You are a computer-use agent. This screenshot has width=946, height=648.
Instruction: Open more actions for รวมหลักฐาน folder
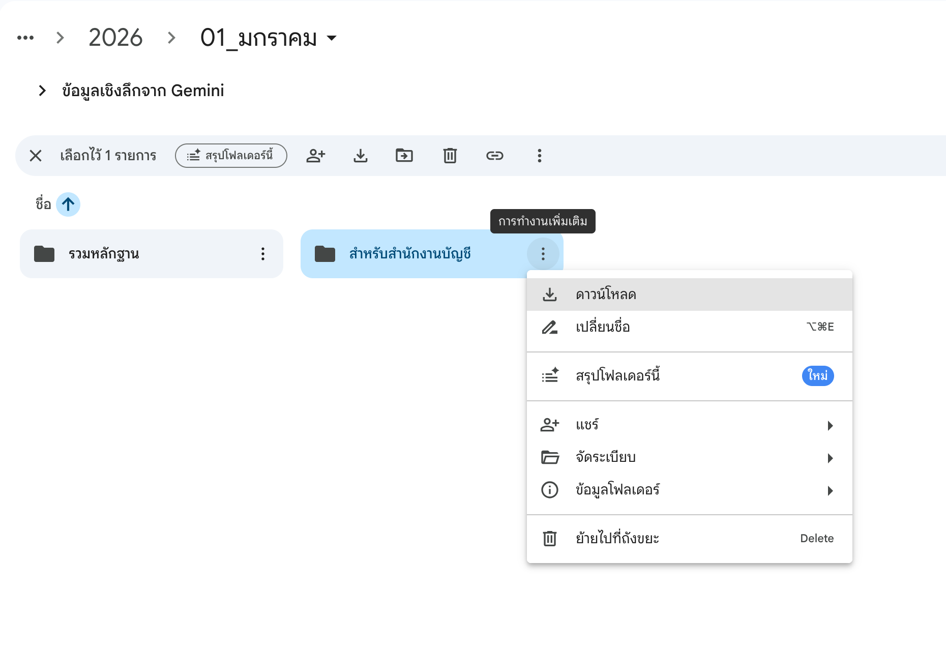(x=263, y=254)
